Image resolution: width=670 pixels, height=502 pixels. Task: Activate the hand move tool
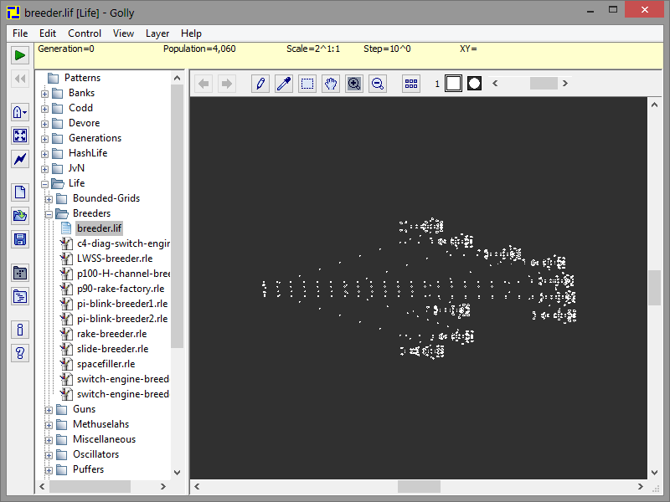coord(331,84)
